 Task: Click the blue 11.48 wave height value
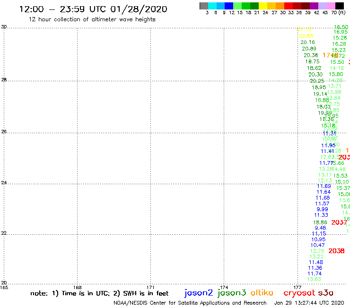316,263
